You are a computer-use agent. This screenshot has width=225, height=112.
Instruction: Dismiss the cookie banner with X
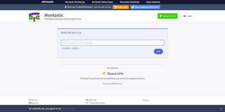coord(221,109)
